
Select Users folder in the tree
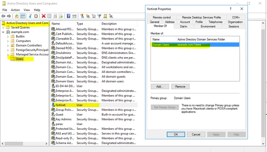coord(19,59)
